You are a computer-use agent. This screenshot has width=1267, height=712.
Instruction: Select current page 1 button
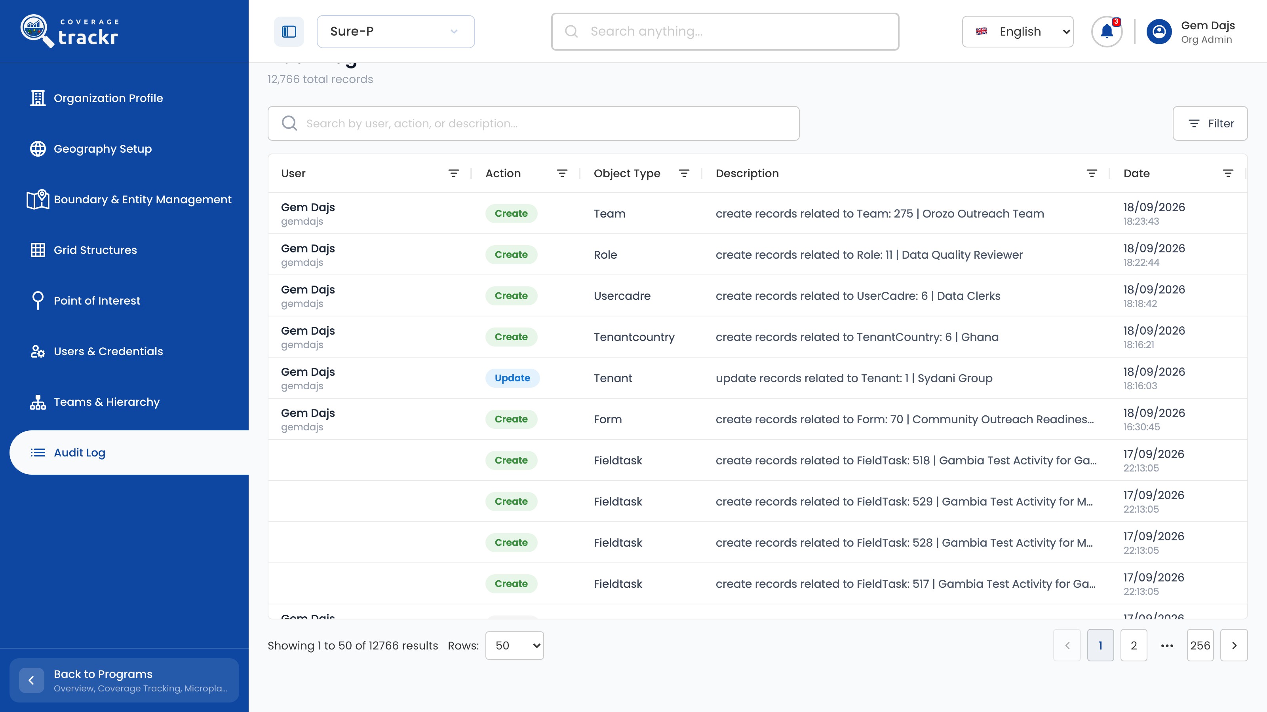click(x=1100, y=645)
